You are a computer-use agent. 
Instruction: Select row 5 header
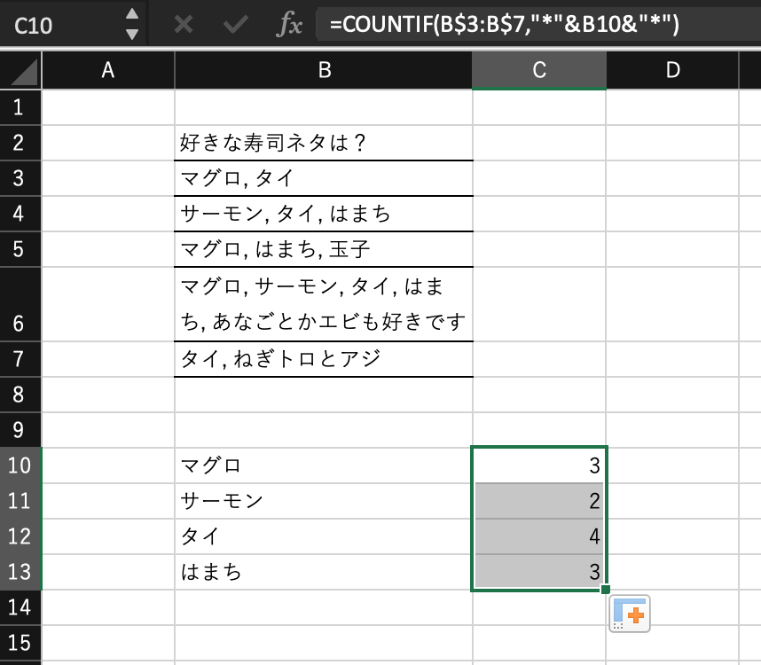coord(20,249)
